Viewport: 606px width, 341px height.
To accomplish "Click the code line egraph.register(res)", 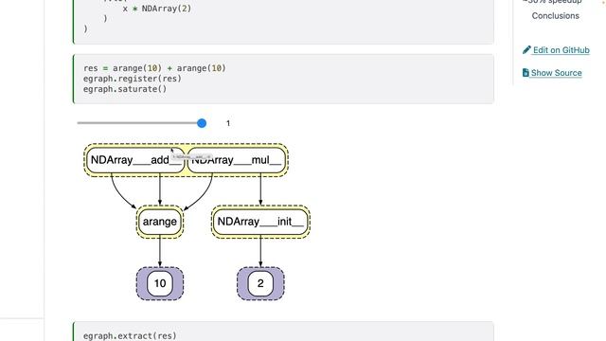I will click(133, 79).
